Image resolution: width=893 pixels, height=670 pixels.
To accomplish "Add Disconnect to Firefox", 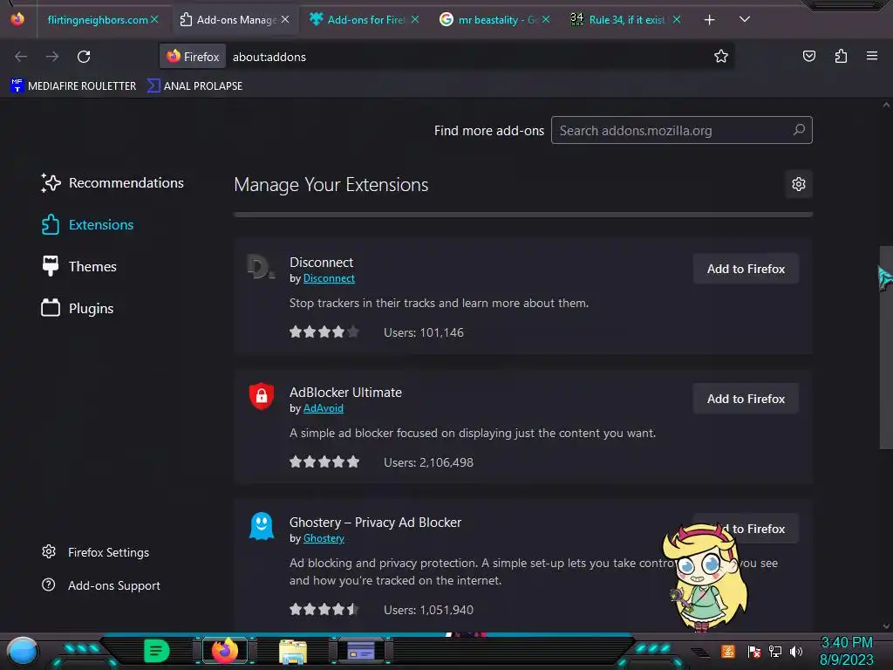I will tap(746, 269).
